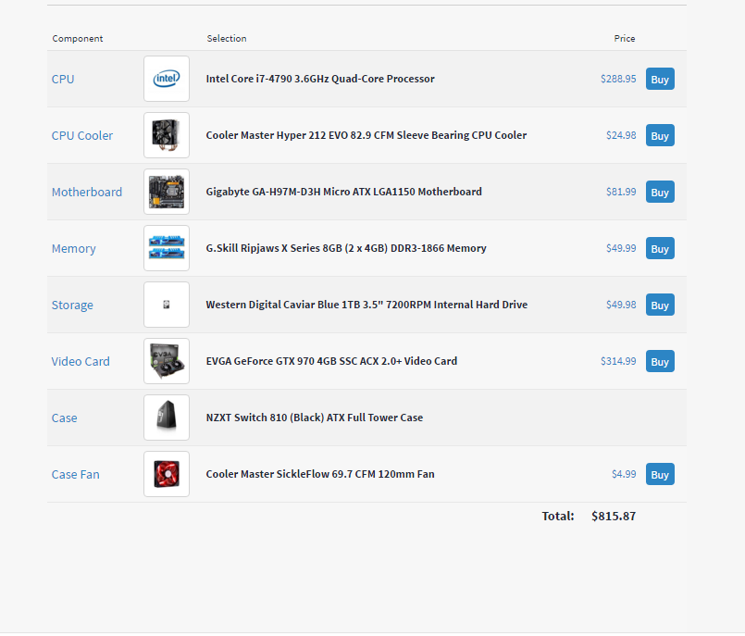Click the $24.98 cooler price
The image size is (745, 636).
click(x=621, y=135)
